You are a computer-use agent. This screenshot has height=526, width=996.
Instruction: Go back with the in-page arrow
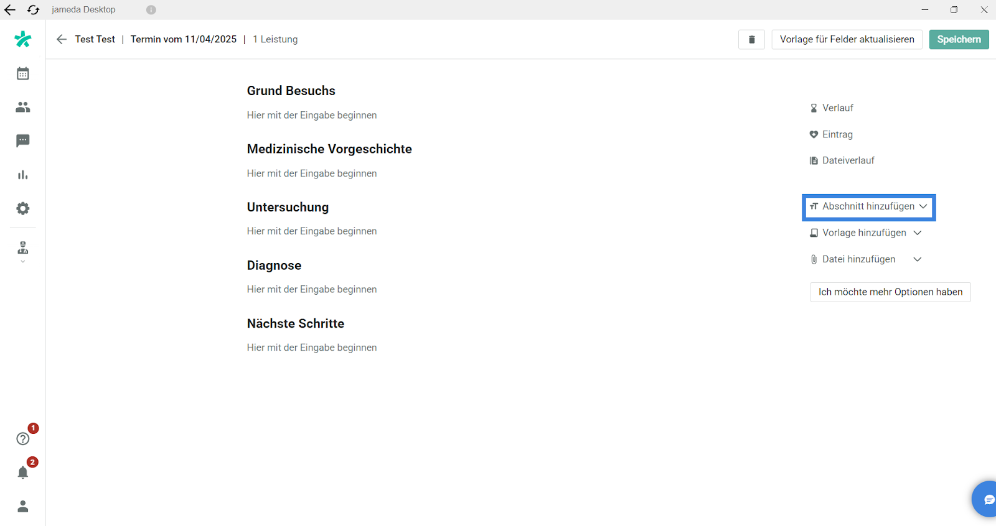click(x=61, y=39)
